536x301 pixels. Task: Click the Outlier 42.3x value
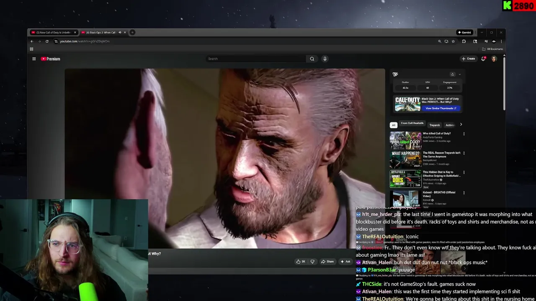coord(405,88)
